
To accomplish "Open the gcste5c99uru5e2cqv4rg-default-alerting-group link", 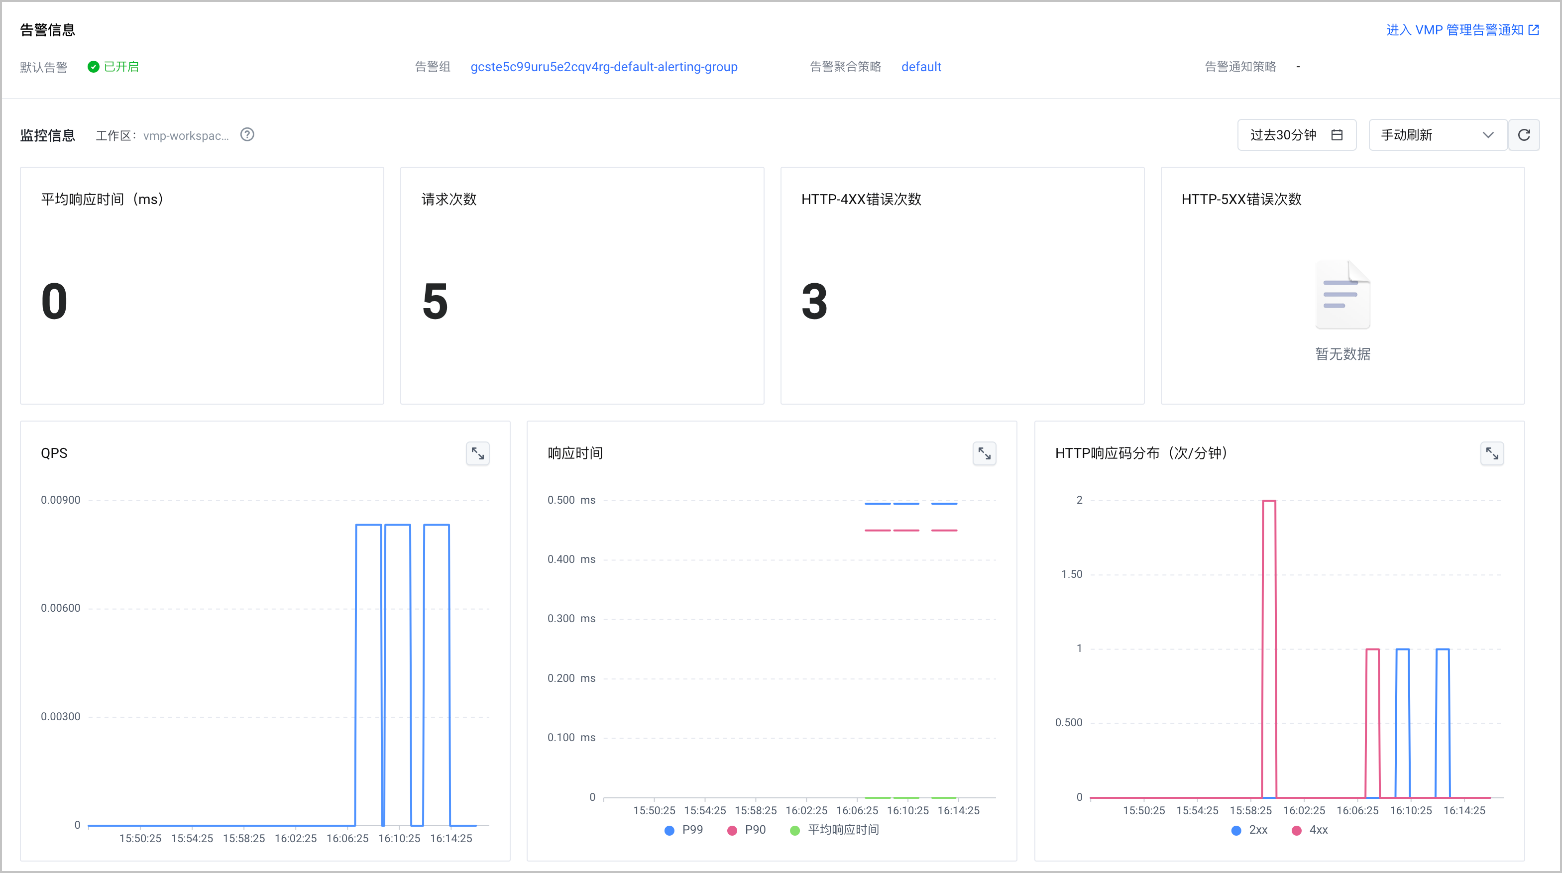I will [604, 67].
